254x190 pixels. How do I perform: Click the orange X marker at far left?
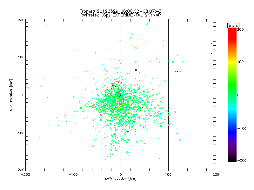43,78
